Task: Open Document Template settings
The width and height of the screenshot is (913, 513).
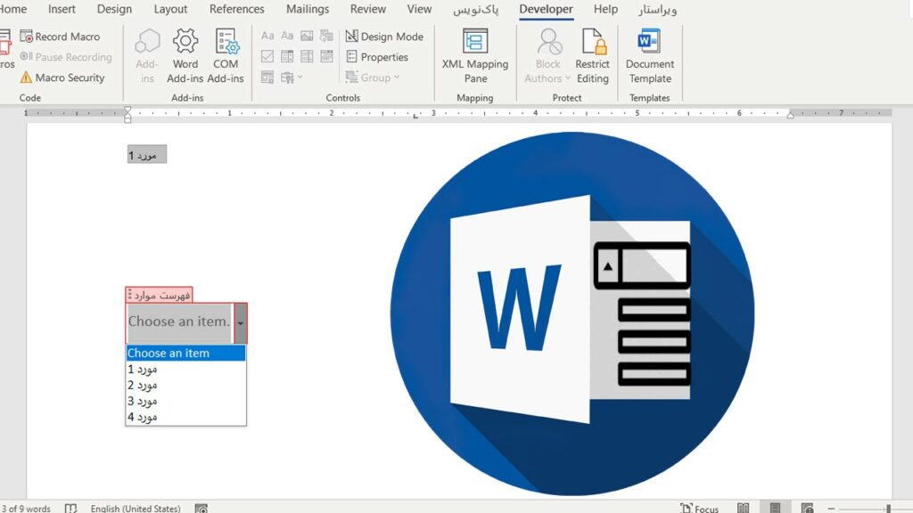Action: 649,55
